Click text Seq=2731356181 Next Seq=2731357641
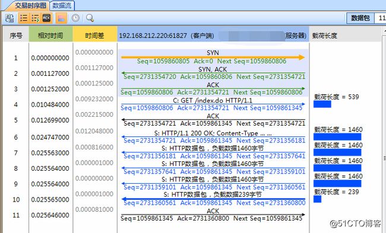This screenshot has width=386, height=233. pyautogui.click(x=214, y=156)
